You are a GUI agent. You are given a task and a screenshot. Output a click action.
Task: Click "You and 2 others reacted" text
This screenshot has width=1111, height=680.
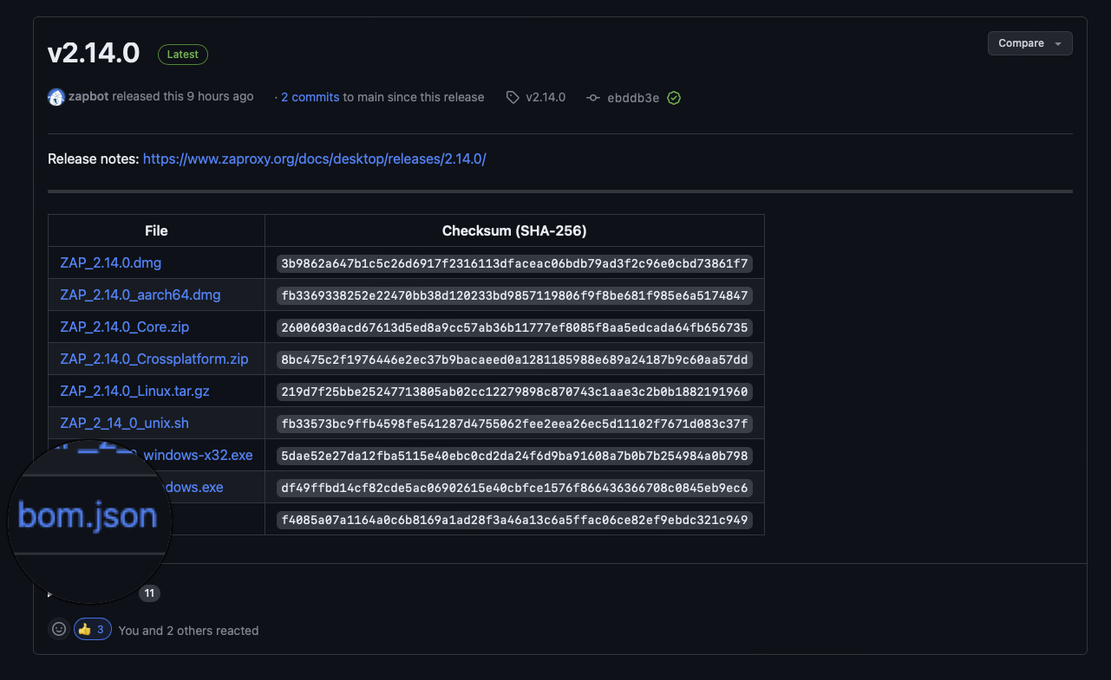[188, 631]
